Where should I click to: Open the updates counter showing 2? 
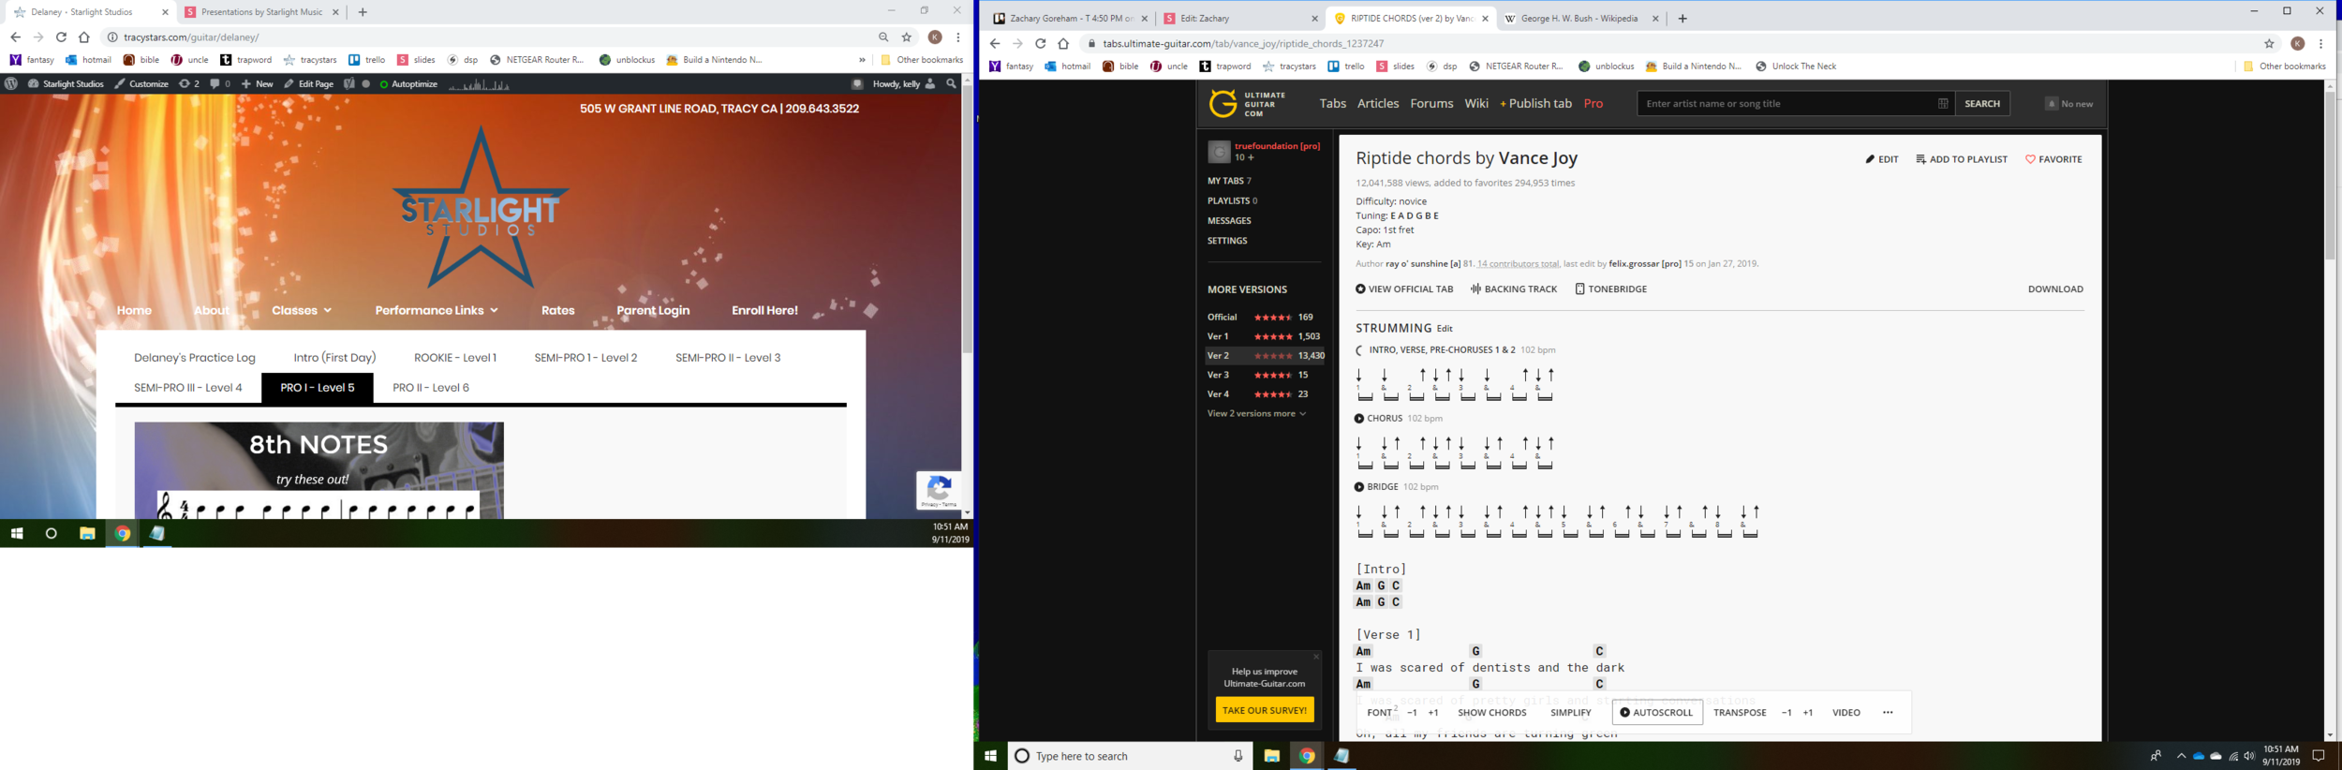[189, 84]
